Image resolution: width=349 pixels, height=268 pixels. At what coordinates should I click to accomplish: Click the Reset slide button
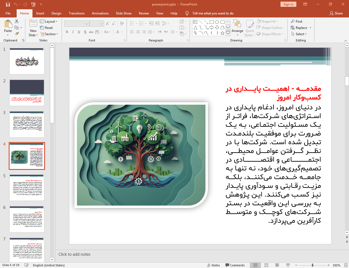coord(46,28)
